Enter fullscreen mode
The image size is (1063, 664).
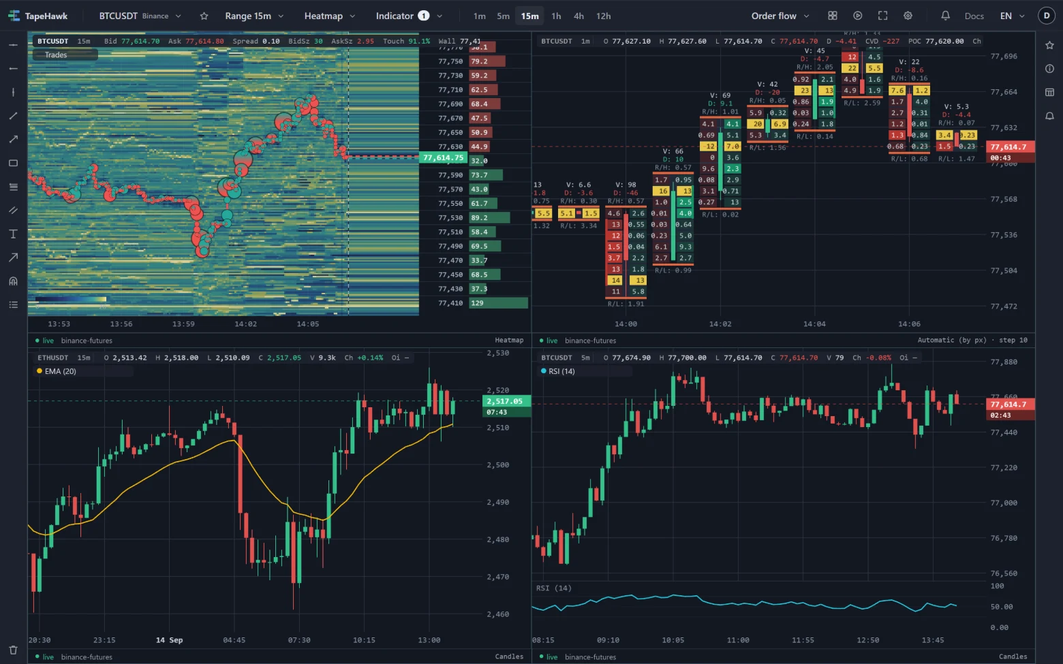click(x=882, y=16)
